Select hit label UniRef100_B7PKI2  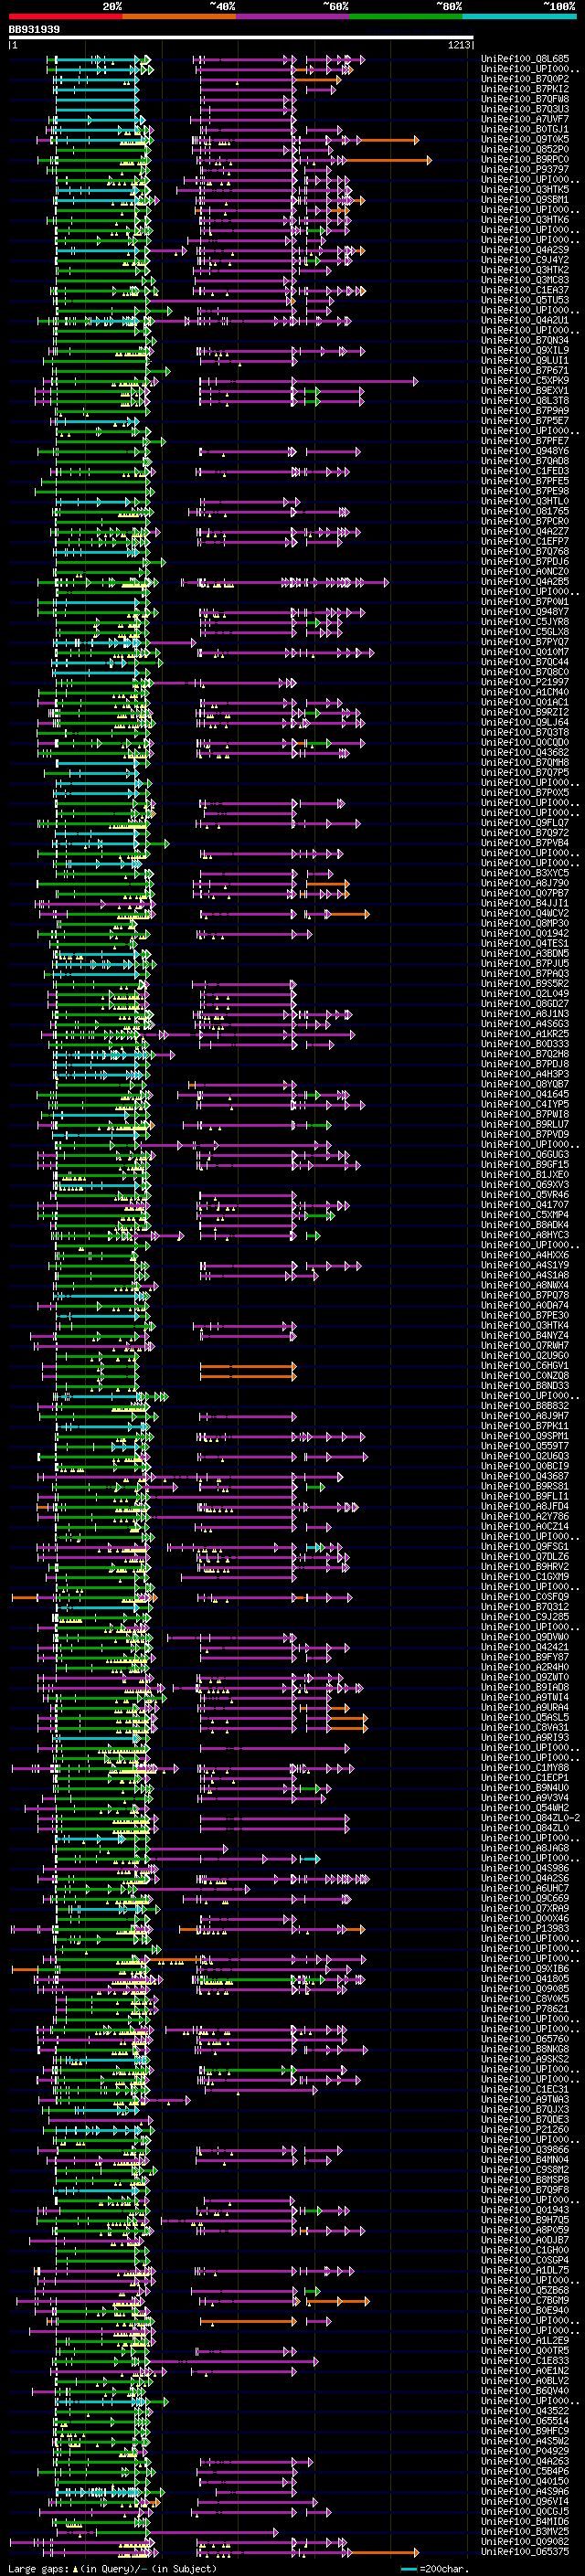pos(525,89)
